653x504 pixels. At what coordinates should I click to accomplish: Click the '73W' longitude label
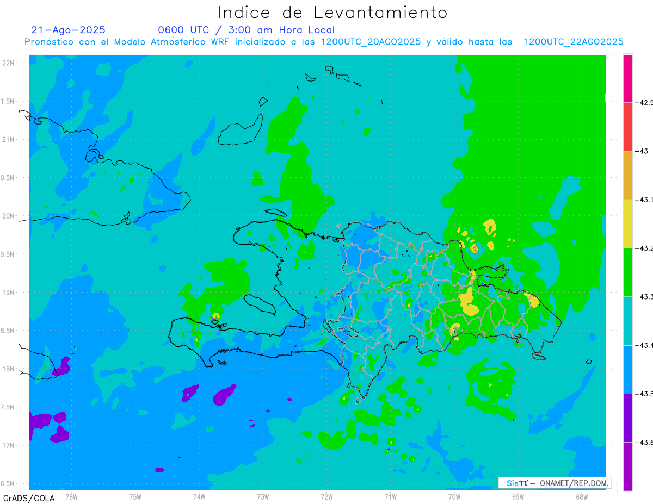pos(263,496)
